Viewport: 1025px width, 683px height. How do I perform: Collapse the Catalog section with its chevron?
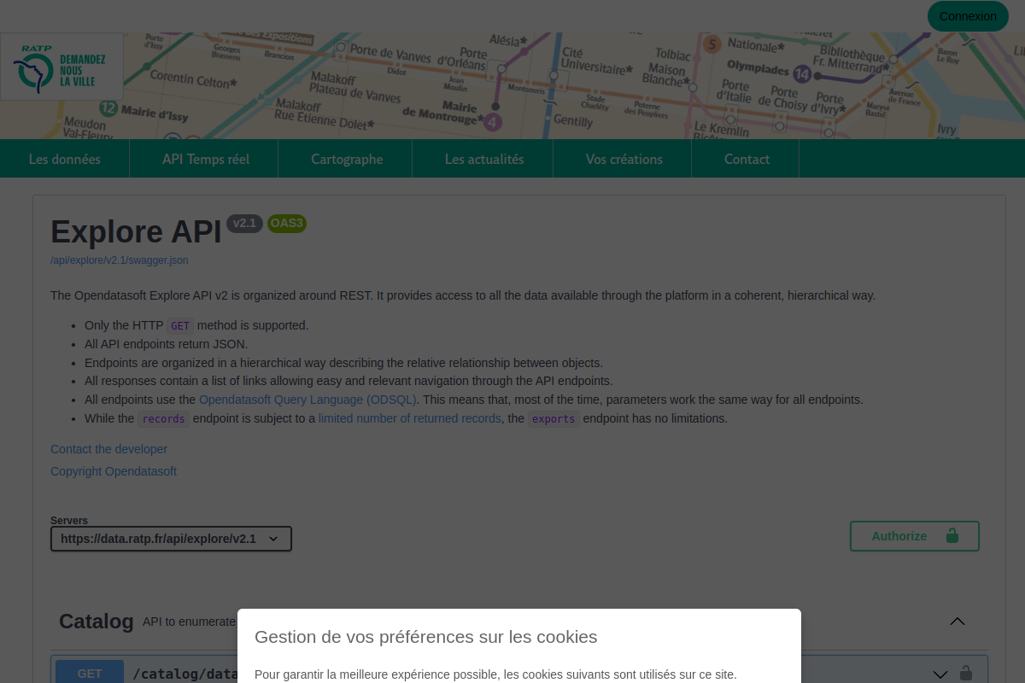pyautogui.click(x=958, y=622)
